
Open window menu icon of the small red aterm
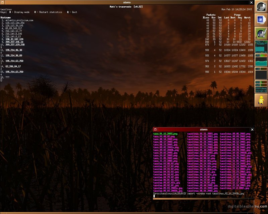click(x=155, y=129)
